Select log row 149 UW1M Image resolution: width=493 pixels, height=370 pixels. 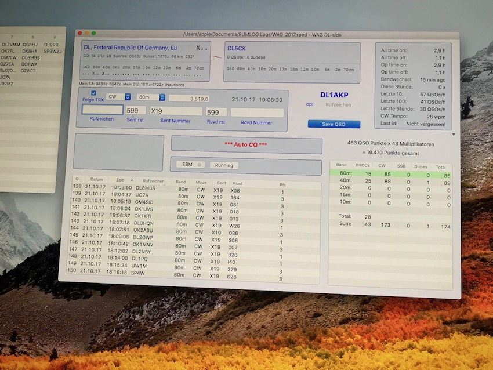(x=193, y=268)
